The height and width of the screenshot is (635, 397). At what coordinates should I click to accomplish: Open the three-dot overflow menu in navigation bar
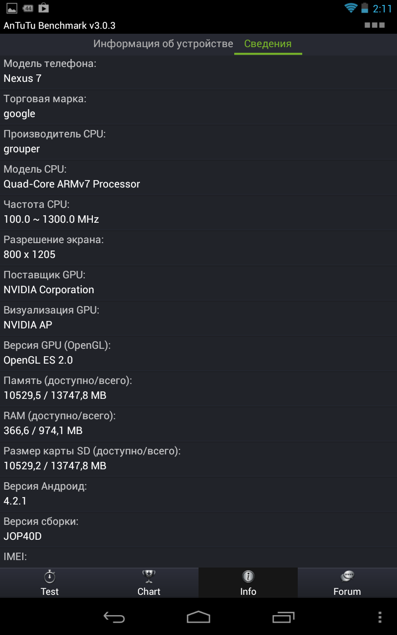(x=380, y=617)
